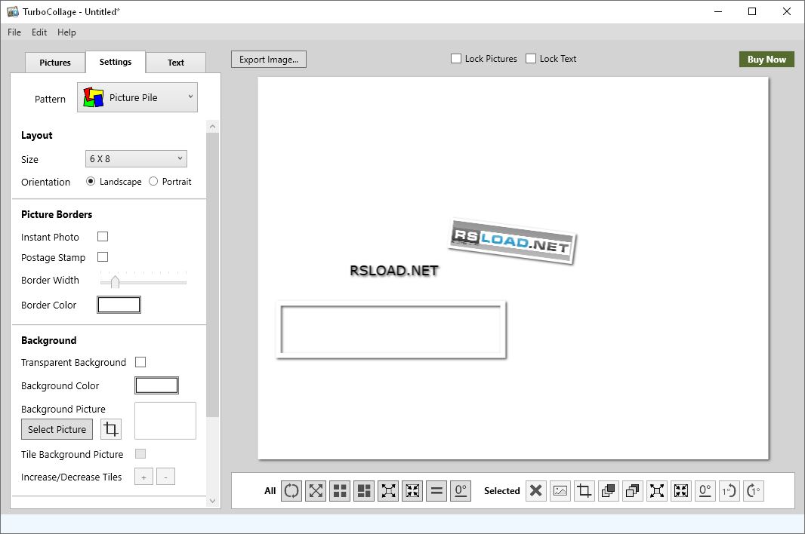Check the Lock Pictures box
The width and height of the screenshot is (805, 534).
pos(456,59)
